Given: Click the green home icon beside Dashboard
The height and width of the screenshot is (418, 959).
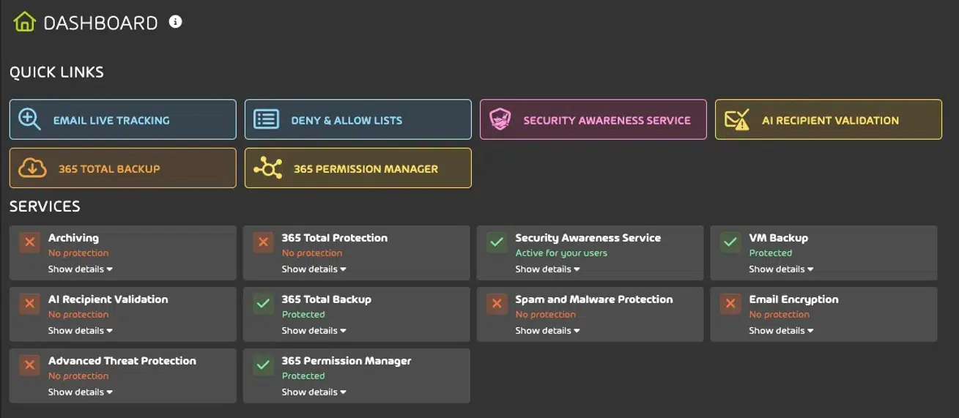Looking at the screenshot, I should tap(24, 22).
